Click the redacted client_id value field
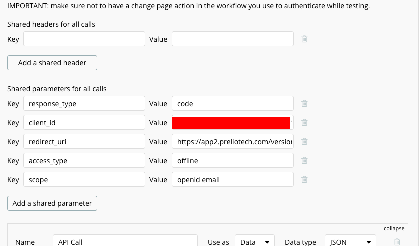This screenshot has width=419, height=246. click(232, 122)
